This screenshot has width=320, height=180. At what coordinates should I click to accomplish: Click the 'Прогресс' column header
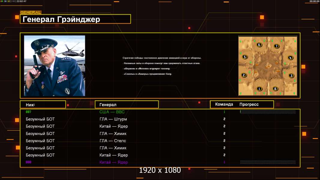[x=249, y=104]
